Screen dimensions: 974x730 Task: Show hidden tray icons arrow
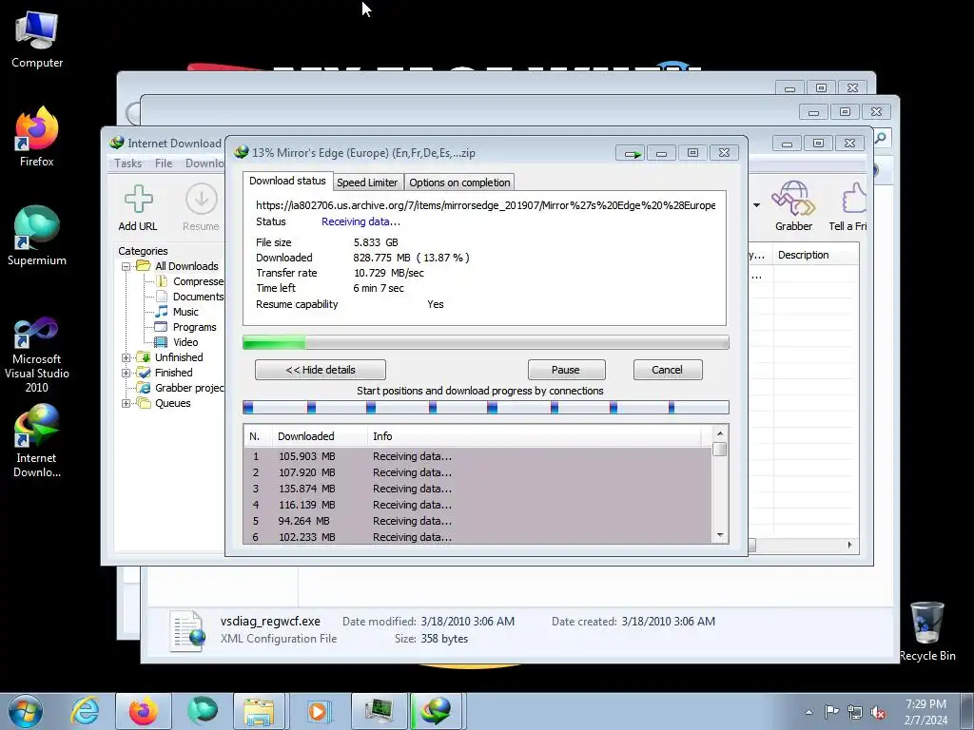click(x=808, y=712)
